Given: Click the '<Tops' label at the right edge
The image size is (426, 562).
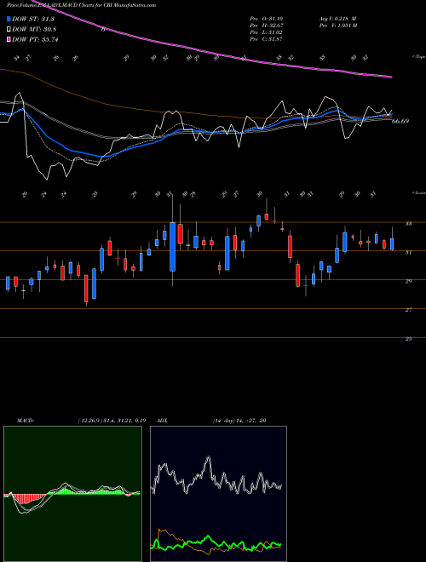Looking at the screenshot, I should tap(418, 57).
